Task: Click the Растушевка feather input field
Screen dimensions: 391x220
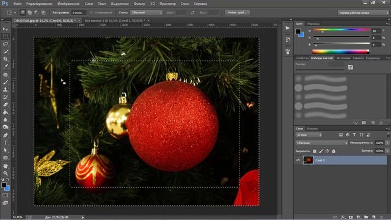Action: click(79, 12)
